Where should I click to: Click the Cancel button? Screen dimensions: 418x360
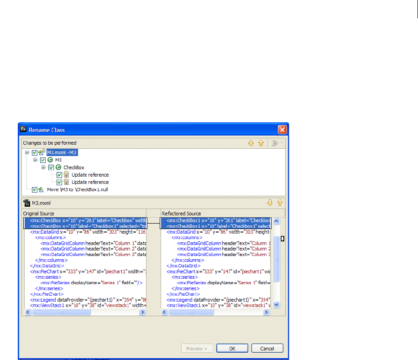(x=267, y=348)
